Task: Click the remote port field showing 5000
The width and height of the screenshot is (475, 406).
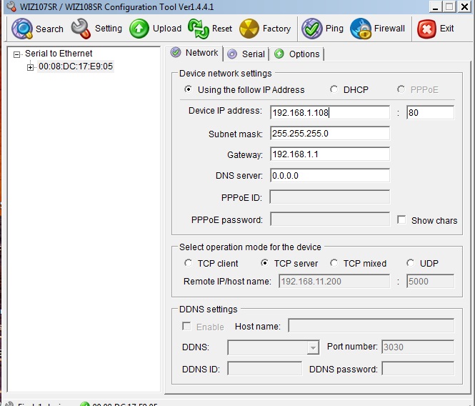Action: pyautogui.click(x=430, y=281)
